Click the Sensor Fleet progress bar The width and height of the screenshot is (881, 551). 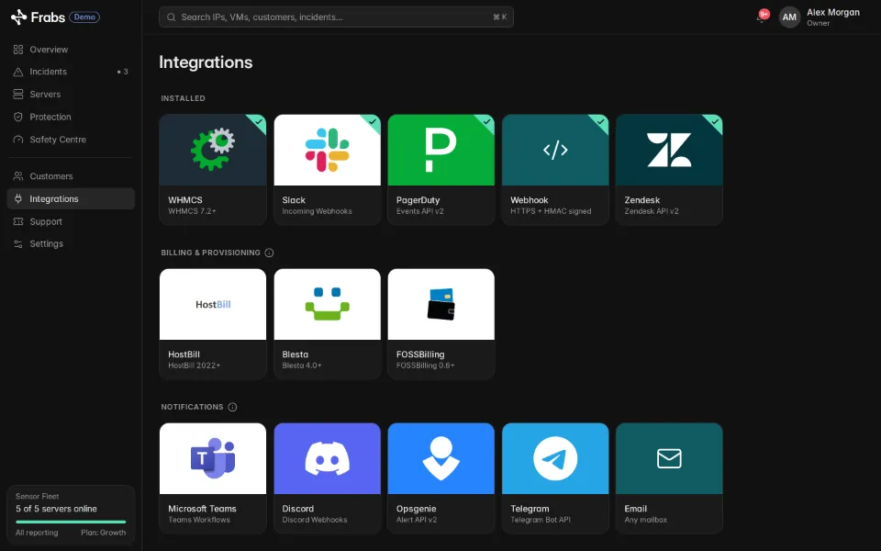71,522
